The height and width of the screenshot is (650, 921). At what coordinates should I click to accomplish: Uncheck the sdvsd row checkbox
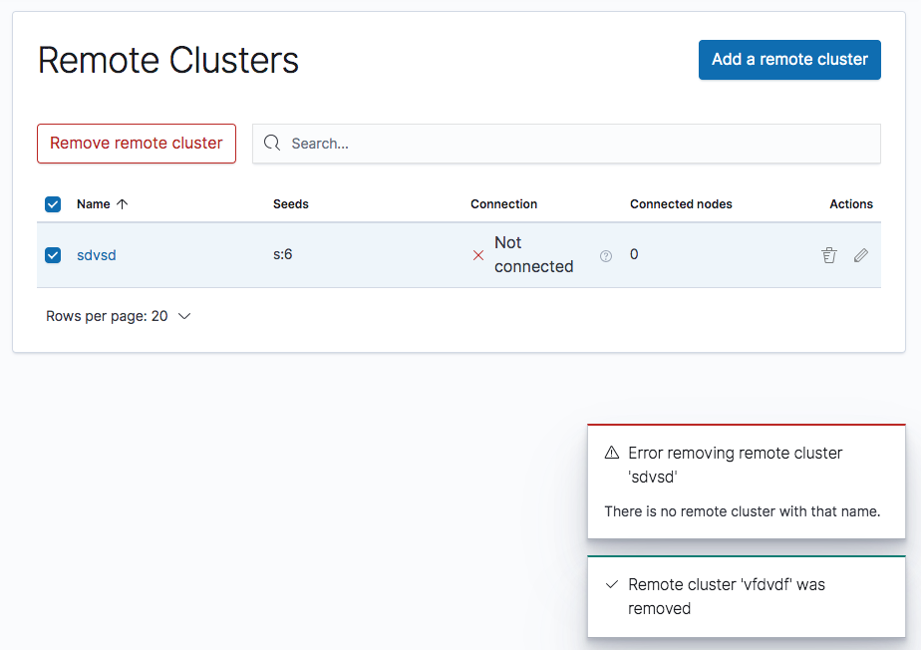click(54, 255)
